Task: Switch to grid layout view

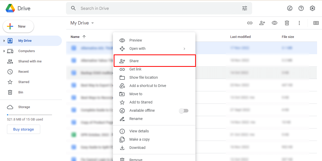Action: (316, 23)
